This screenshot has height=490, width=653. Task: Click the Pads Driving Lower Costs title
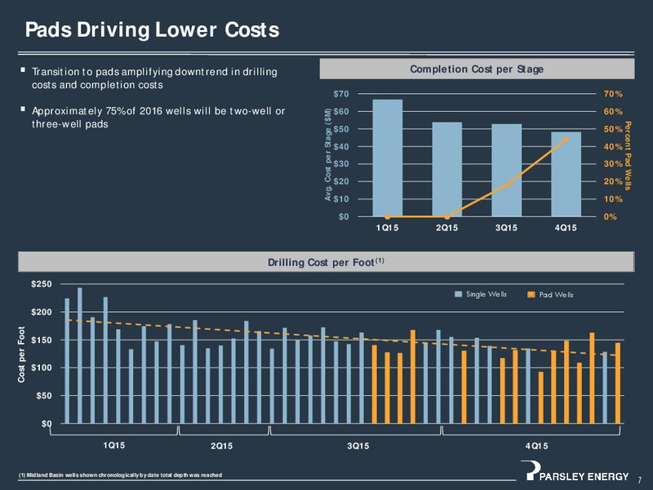[x=152, y=30]
